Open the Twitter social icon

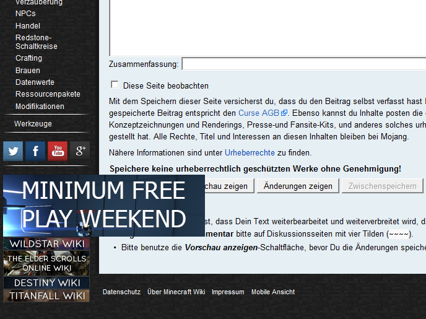[x=13, y=151]
